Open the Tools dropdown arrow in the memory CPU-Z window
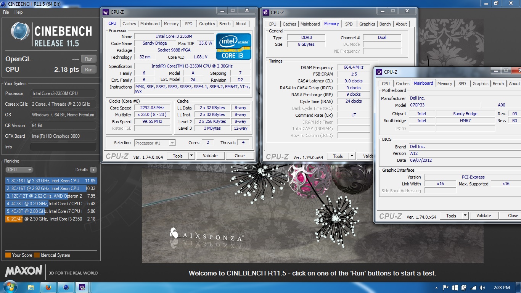Image resolution: width=521 pixels, height=293 pixels. pyautogui.click(x=352, y=156)
